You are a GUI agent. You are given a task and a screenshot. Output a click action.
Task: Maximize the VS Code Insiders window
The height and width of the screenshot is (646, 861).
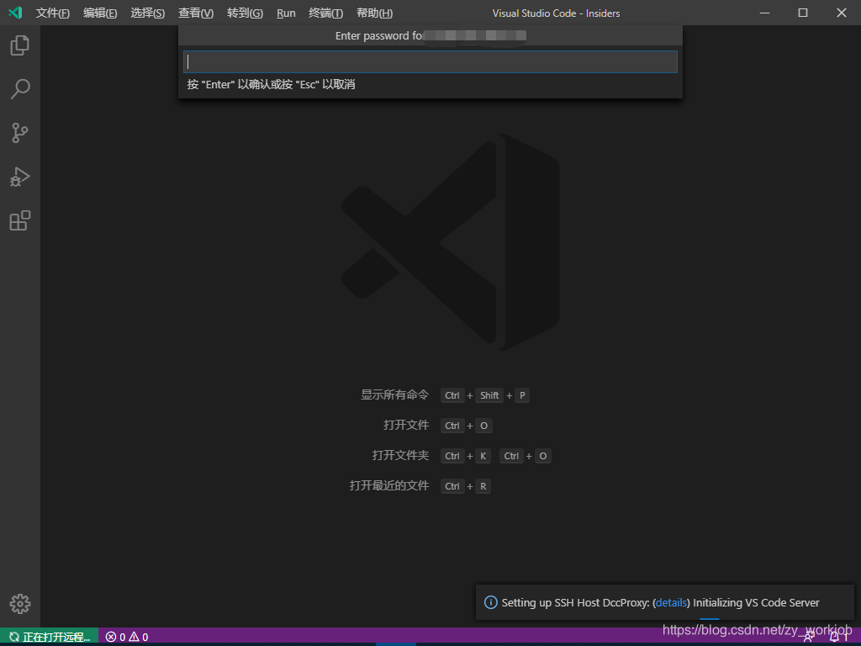coord(803,13)
